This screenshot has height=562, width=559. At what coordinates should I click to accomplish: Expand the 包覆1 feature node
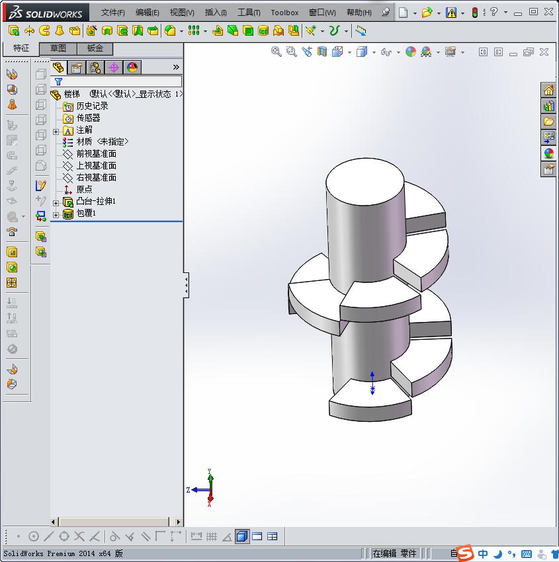click(x=56, y=215)
